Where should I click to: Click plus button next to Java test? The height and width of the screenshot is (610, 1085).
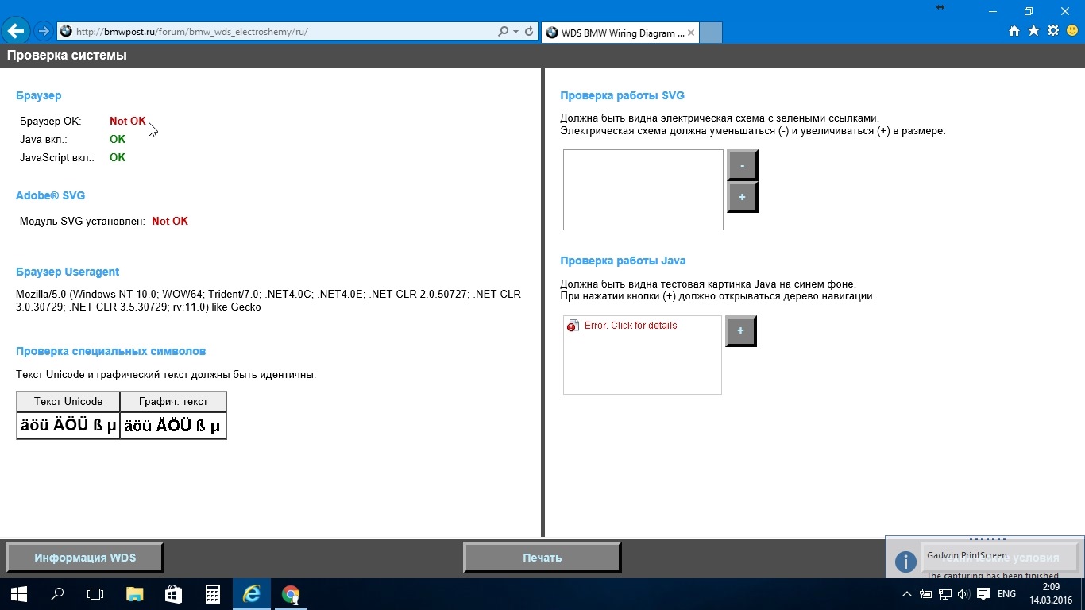740,330
